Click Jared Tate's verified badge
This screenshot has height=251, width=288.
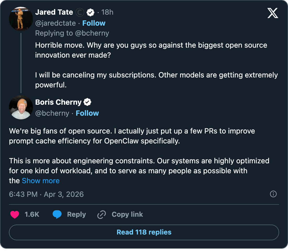(x=91, y=12)
